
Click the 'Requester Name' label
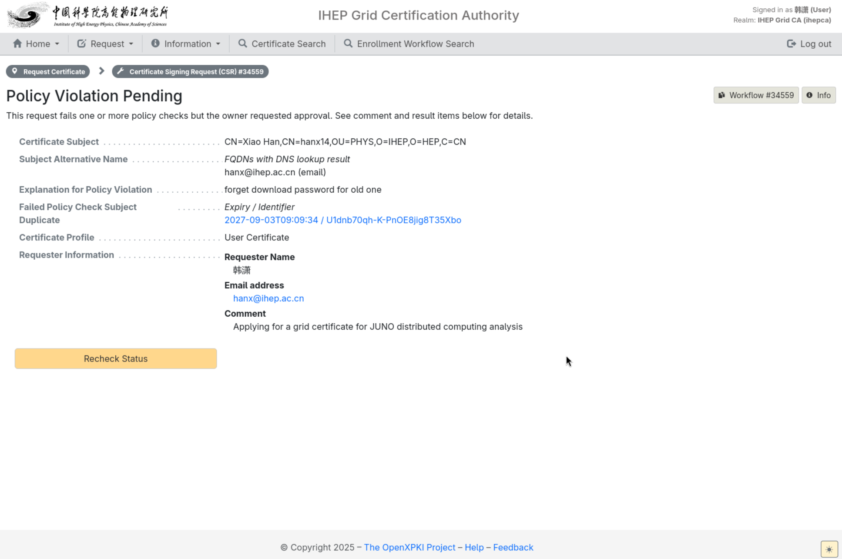click(x=260, y=257)
